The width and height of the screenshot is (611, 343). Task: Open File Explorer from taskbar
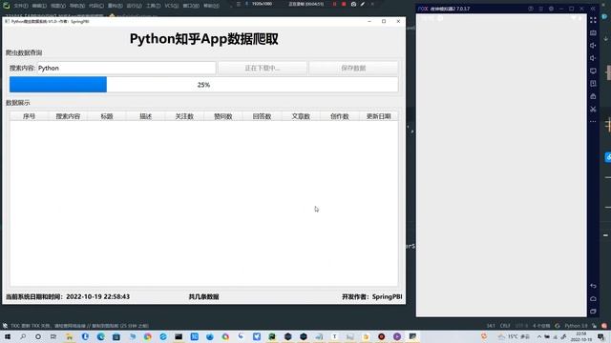(70, 336)
